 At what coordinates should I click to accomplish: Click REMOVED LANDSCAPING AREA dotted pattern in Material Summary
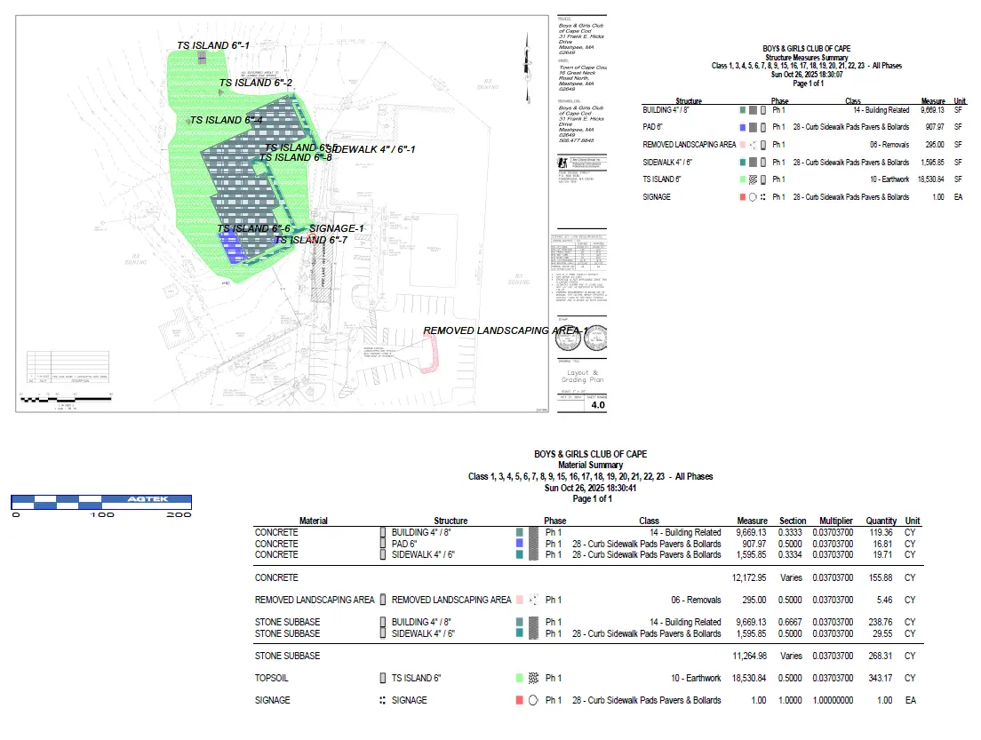point(531,601)
